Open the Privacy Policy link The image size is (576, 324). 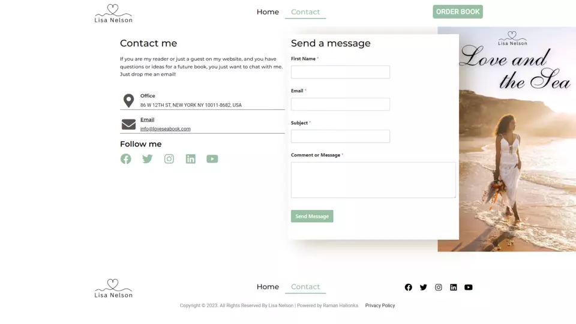point(380,305)
